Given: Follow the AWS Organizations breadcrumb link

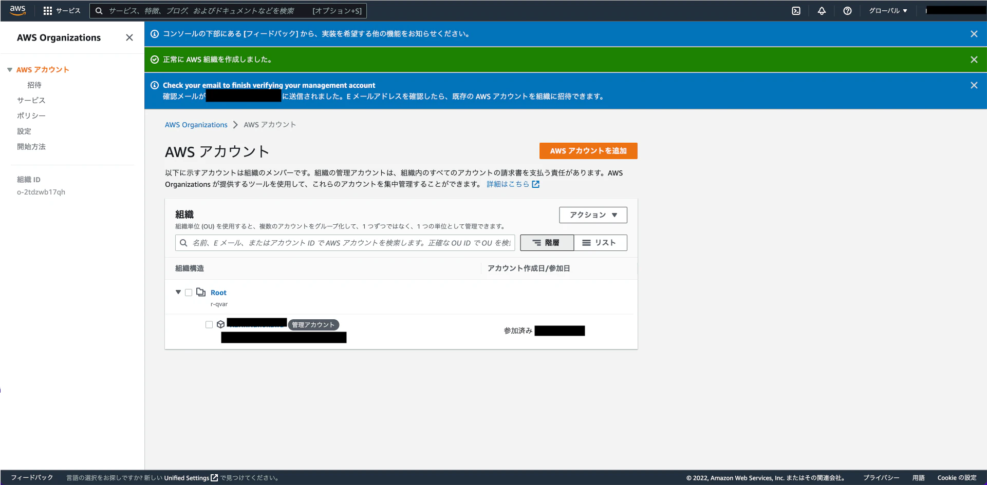Looking at the screenshot, I should (196, 125).
